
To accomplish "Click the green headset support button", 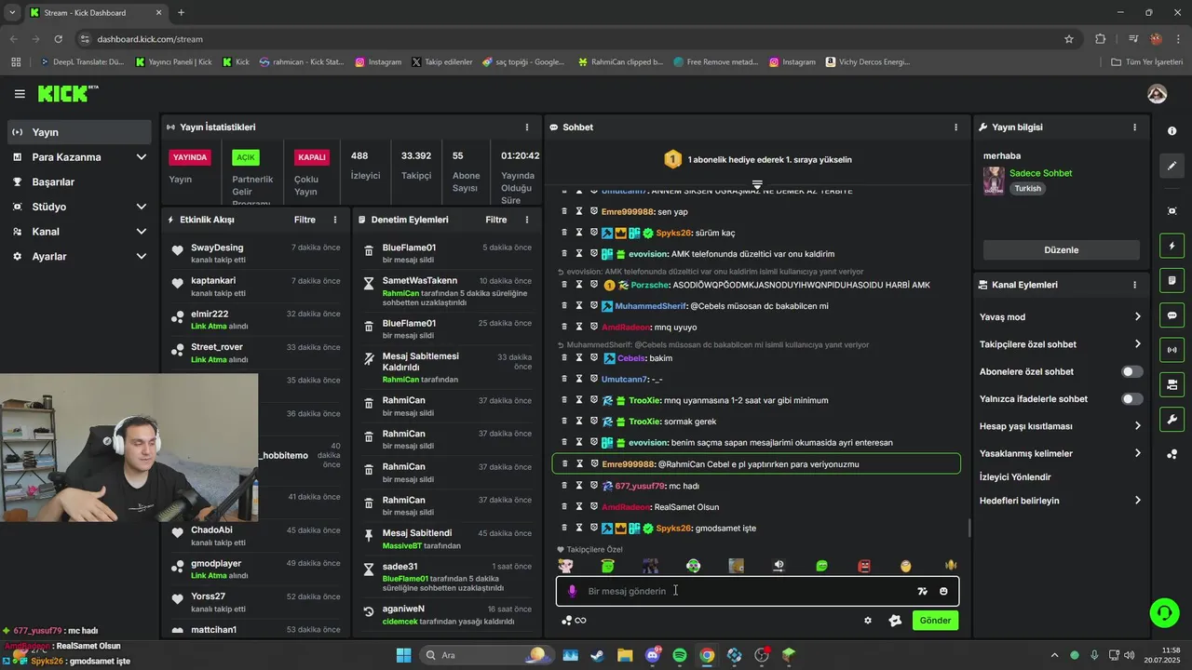I will (x=1164, y=612).
